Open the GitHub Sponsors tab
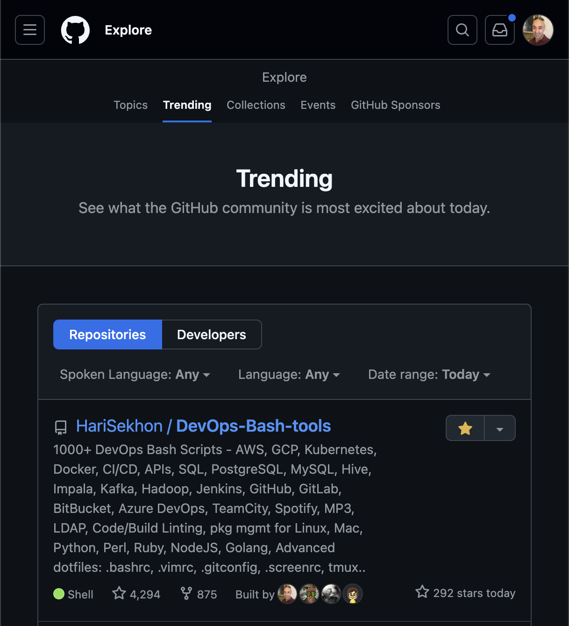 pyautogui.click(x=395, y=105)
